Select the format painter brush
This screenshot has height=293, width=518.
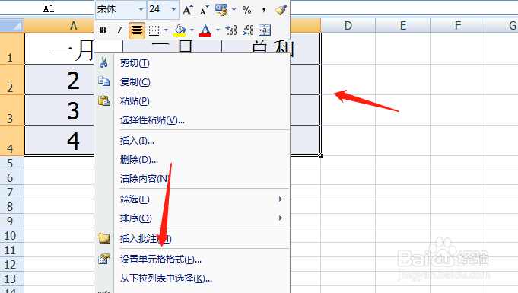[x=281, y=10]
